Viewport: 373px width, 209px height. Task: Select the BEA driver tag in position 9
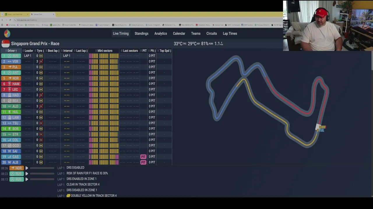(x=11, y=101)
